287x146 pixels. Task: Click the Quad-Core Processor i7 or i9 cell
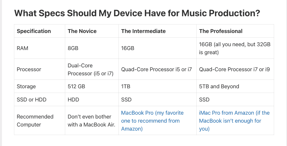(234, 69)
